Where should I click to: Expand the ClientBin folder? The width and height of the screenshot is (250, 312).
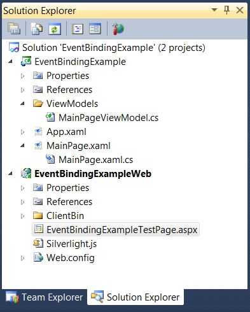[22, 216]
